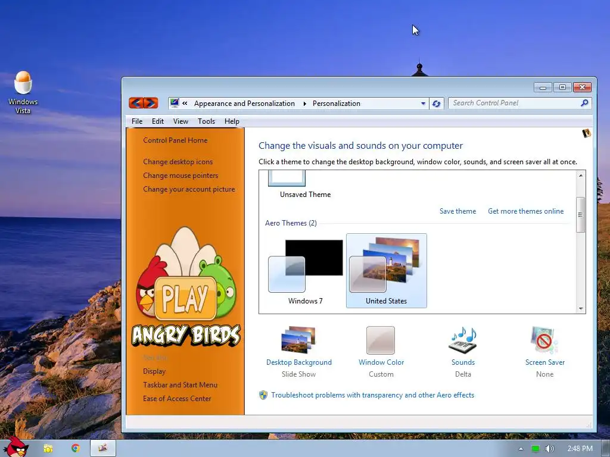The width and height of the screenshot is (610, 457).
Task: Click the Back navigation arrow
Action: [x=136, y=103]
